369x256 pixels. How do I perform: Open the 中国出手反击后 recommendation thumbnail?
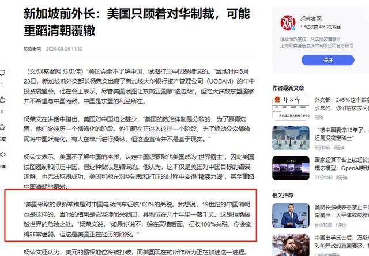coord(291,244)
